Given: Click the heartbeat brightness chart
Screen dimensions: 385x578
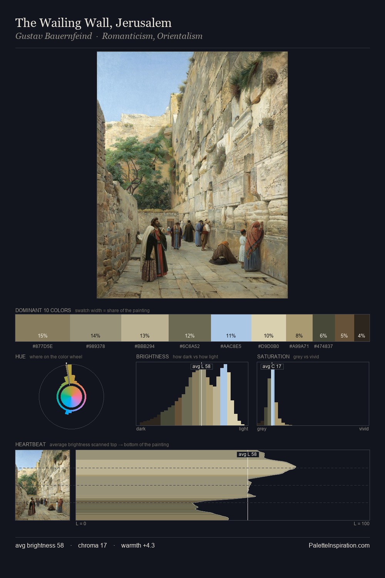Looking at the screenshot, I should click(223, 485).
